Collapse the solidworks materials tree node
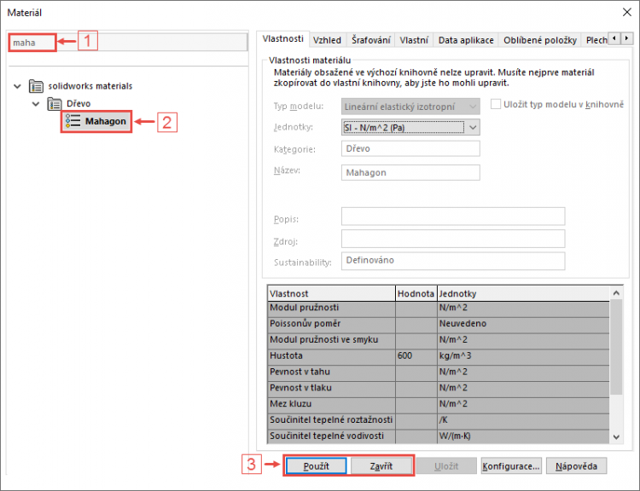The width and height of the screenshot is (640, 491). click(17, 86)
